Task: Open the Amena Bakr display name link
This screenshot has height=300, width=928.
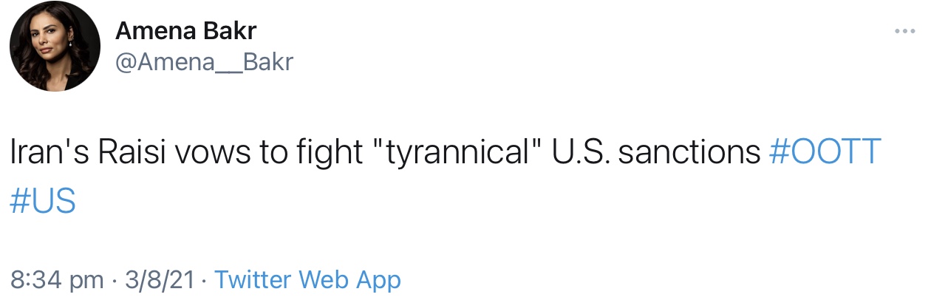Action: [186, 32]
